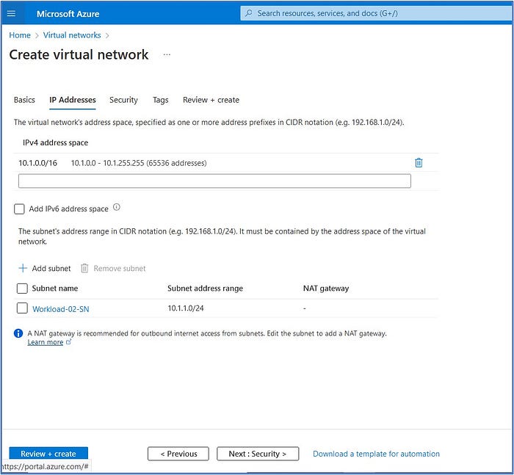This screenshot has width=514, height=475.
Task: Click the Microsoft Azure logo text
Action: 68,14
